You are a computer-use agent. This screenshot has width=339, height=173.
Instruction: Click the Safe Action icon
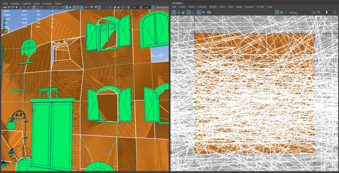(x=53, y=7)
